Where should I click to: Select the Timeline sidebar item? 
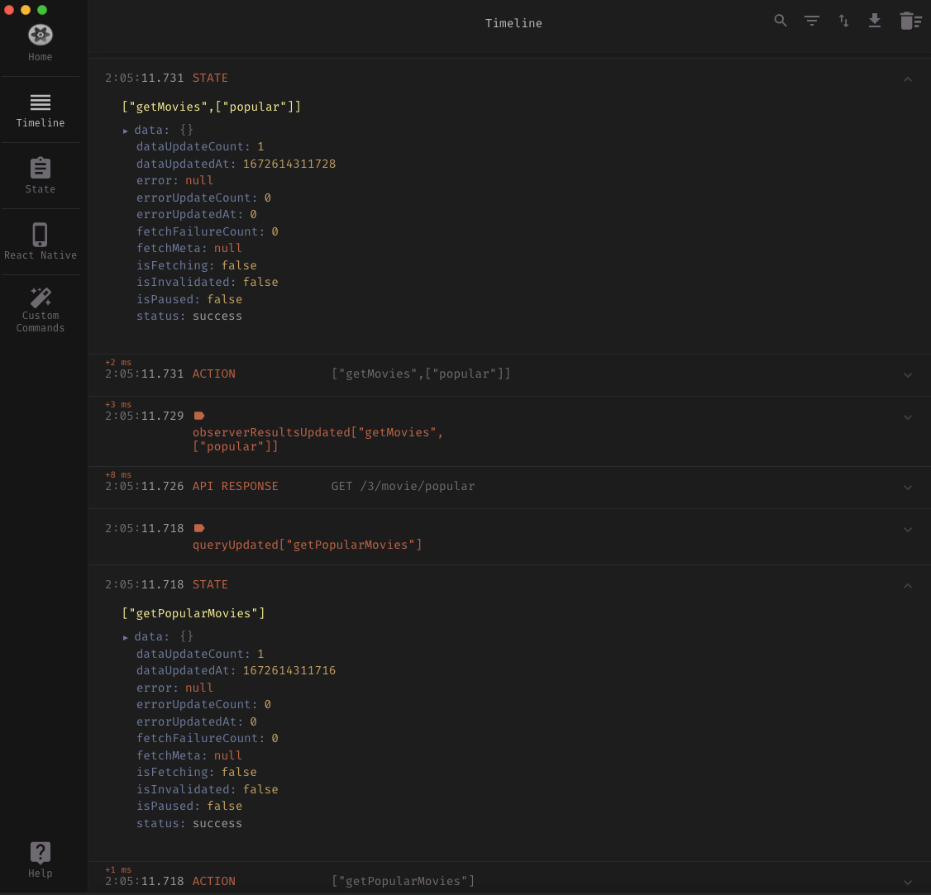click(x=40, y=111)
